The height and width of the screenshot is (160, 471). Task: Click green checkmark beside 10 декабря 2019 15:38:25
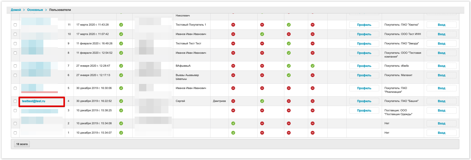(121, 111)
